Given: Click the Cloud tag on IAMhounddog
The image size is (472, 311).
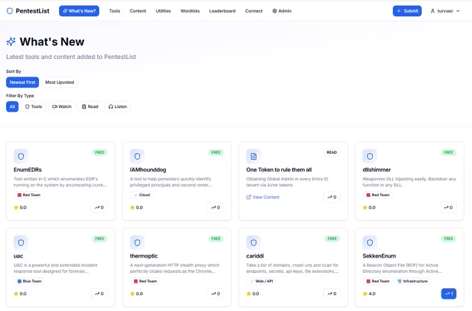Looking at the screenshot, I should coord(142,195).
